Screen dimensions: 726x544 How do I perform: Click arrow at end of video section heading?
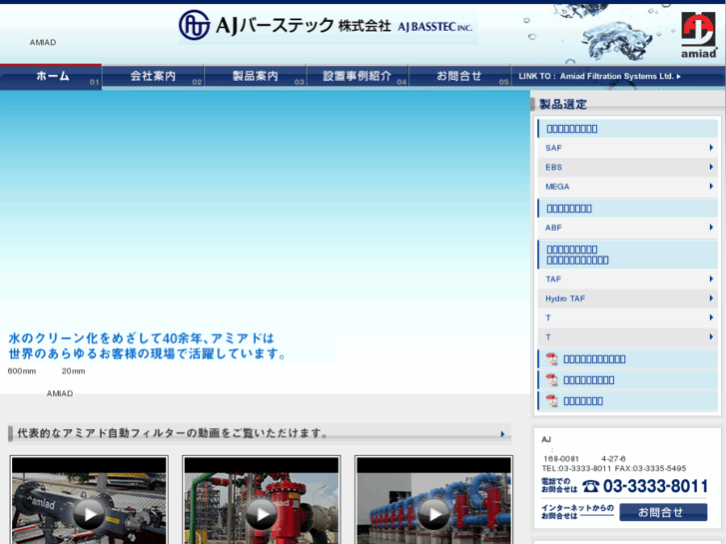[x=502, y=434]
